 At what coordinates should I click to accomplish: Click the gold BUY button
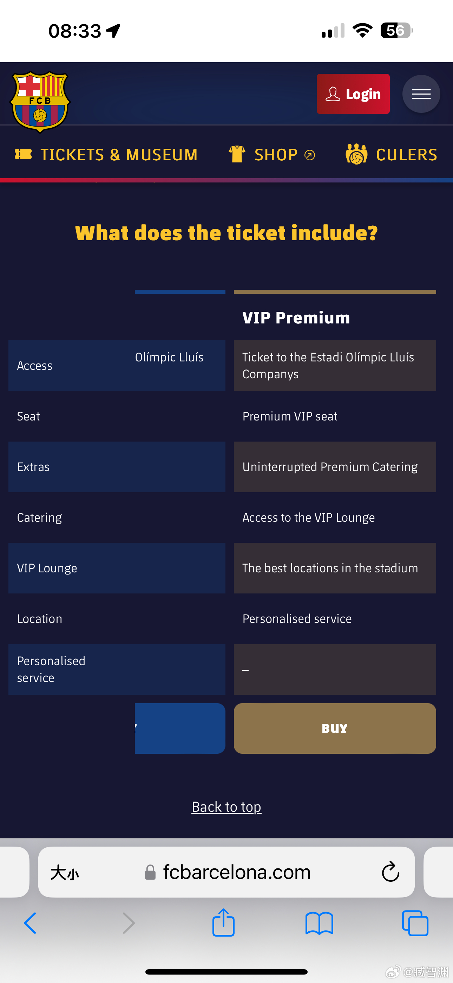[x=335, y=728]
